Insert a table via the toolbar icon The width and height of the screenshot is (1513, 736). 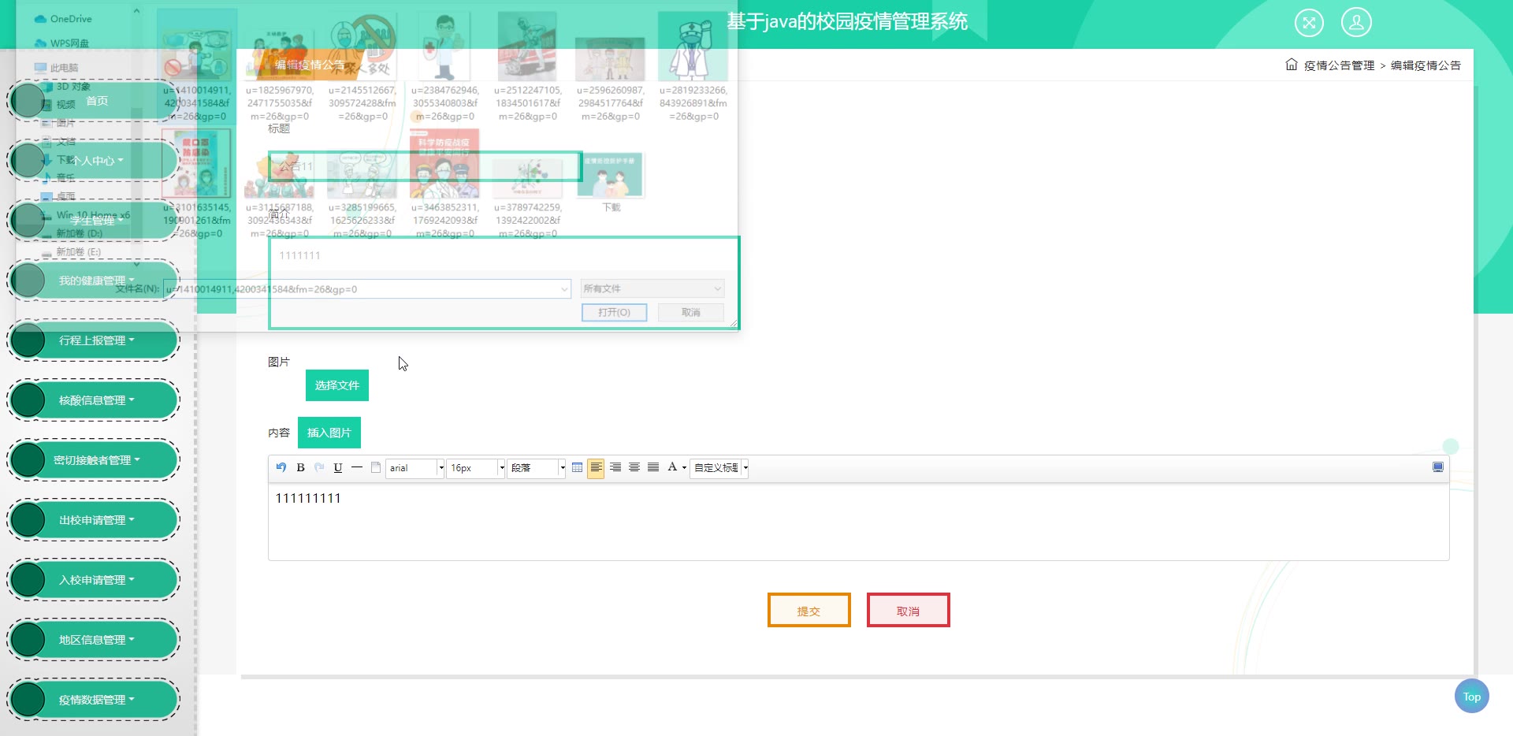[x=577, y=467]
